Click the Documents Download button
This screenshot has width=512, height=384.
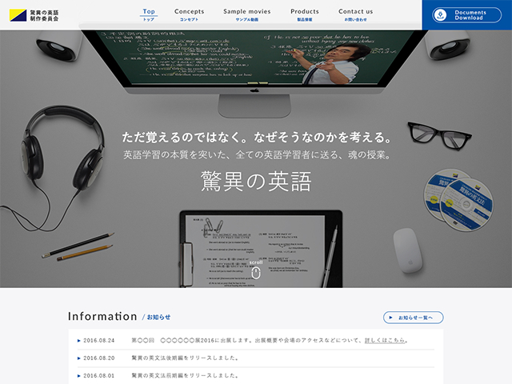tap(466, 15)
